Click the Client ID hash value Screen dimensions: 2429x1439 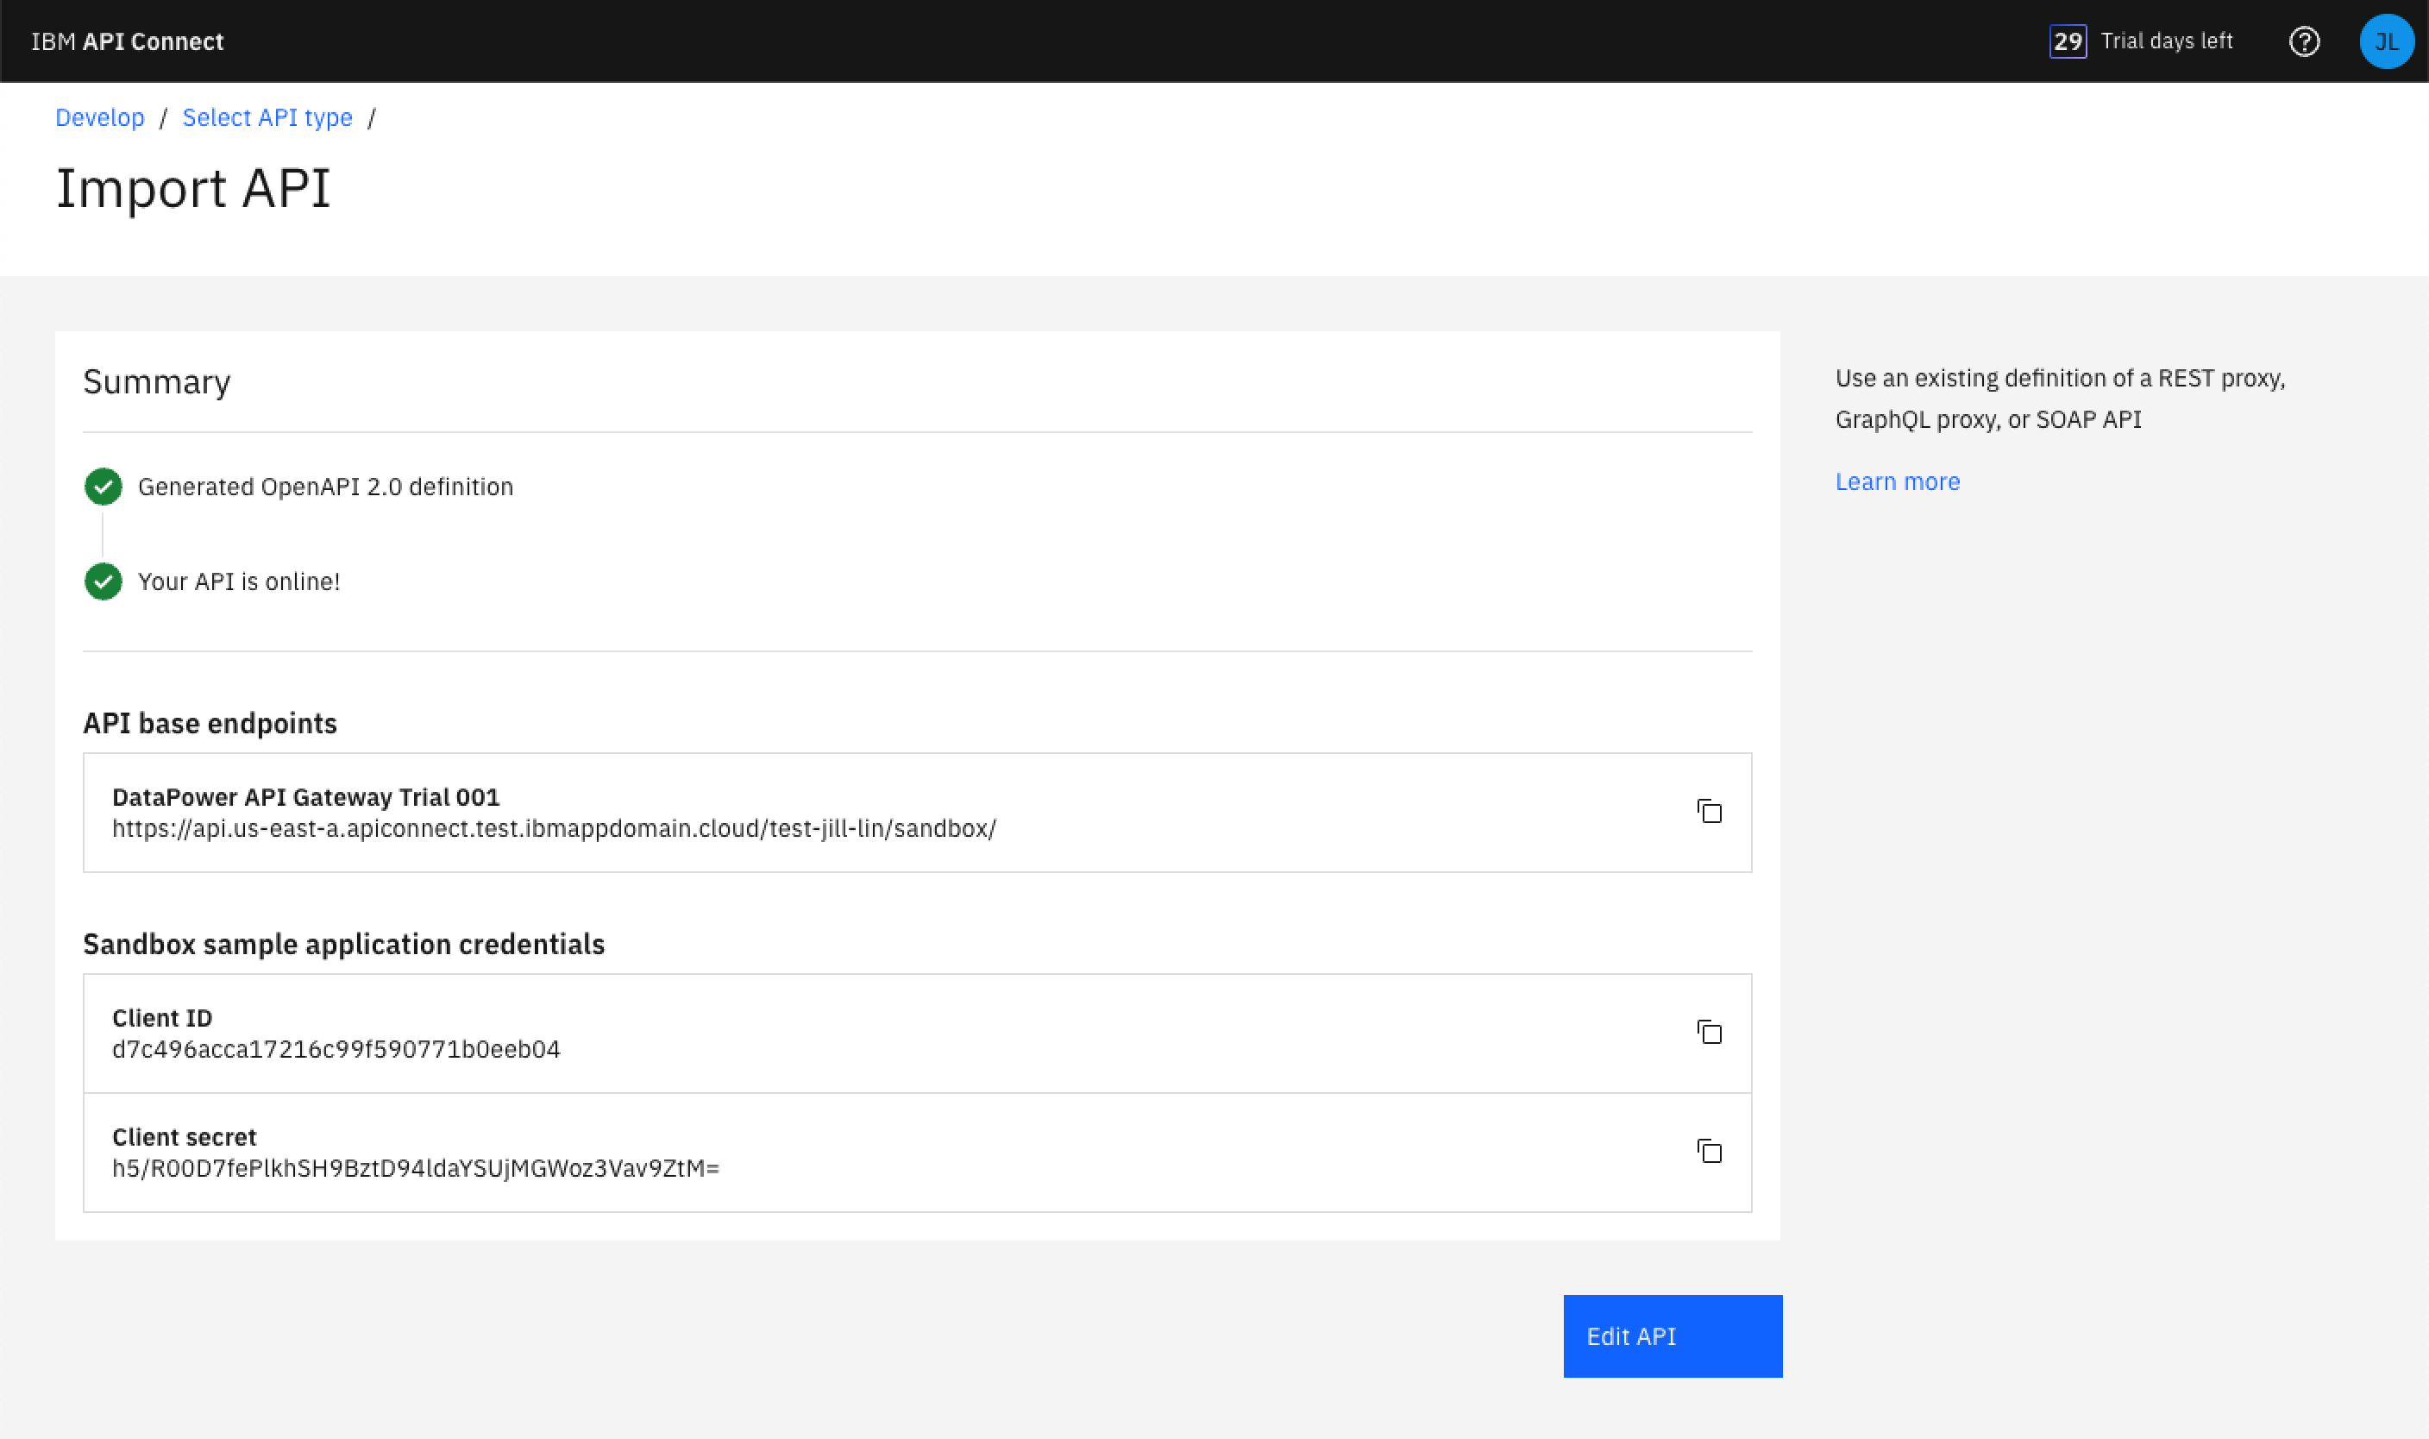[336, 1049]
